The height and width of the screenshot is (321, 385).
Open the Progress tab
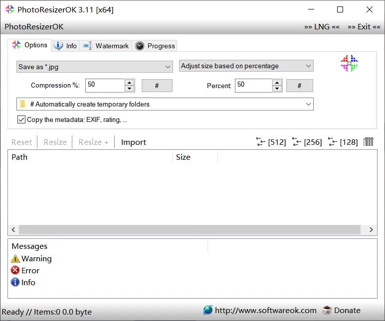(x=155, y=46)
